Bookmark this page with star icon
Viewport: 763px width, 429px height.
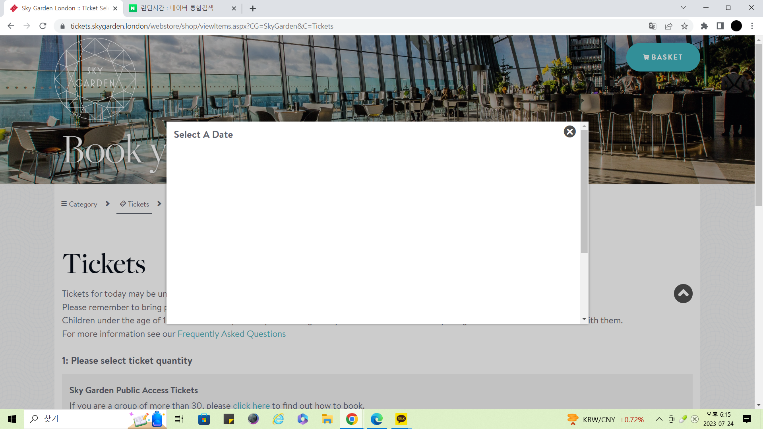click(x=684, y=26)
